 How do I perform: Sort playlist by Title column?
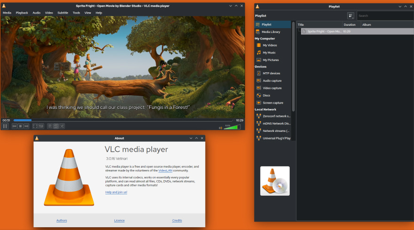(x=319, y=25)
